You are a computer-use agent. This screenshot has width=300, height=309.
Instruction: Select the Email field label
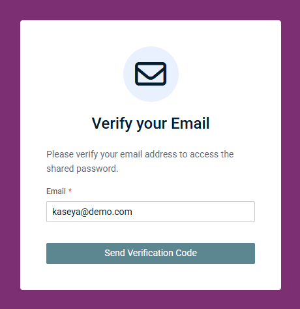(56, 191)
